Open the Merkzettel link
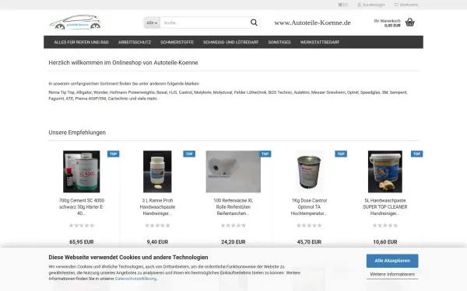 (409, 5)
